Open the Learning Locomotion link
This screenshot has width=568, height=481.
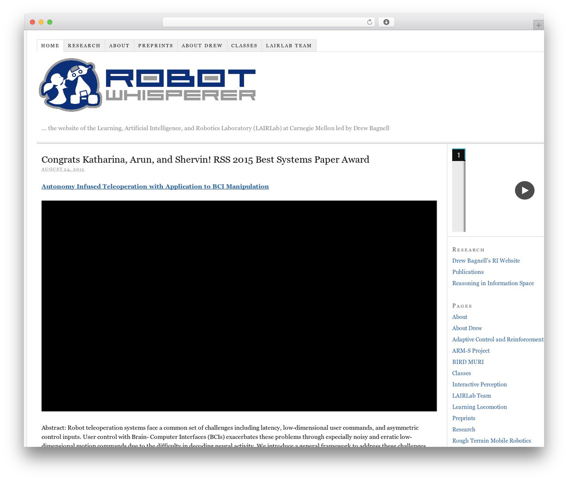[479, 407]
